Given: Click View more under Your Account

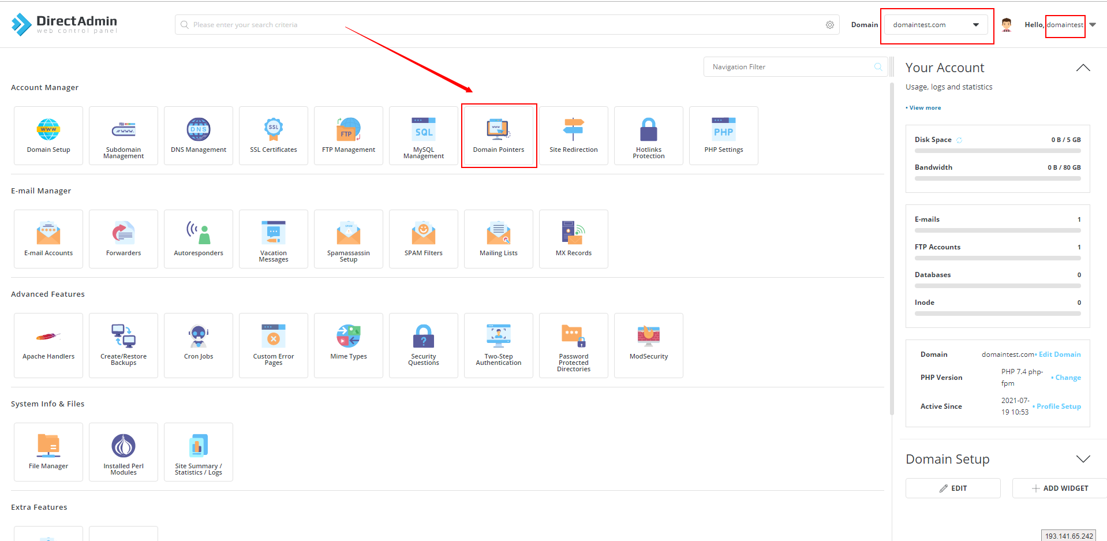Looking at the screenshot, I should 923,108.
